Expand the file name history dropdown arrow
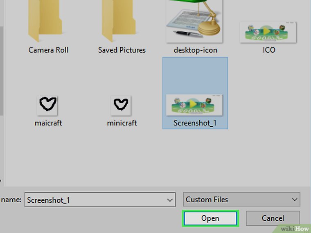The width and height of the screenshot is (311, 233). click(170, 200)
